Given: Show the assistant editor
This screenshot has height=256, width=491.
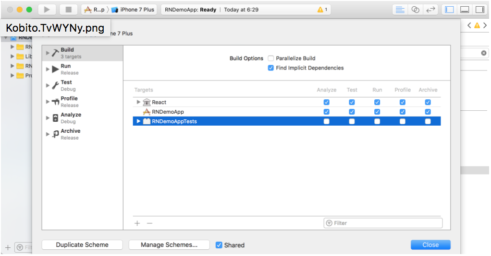Looking at the screenshot, I should [415, 10].
